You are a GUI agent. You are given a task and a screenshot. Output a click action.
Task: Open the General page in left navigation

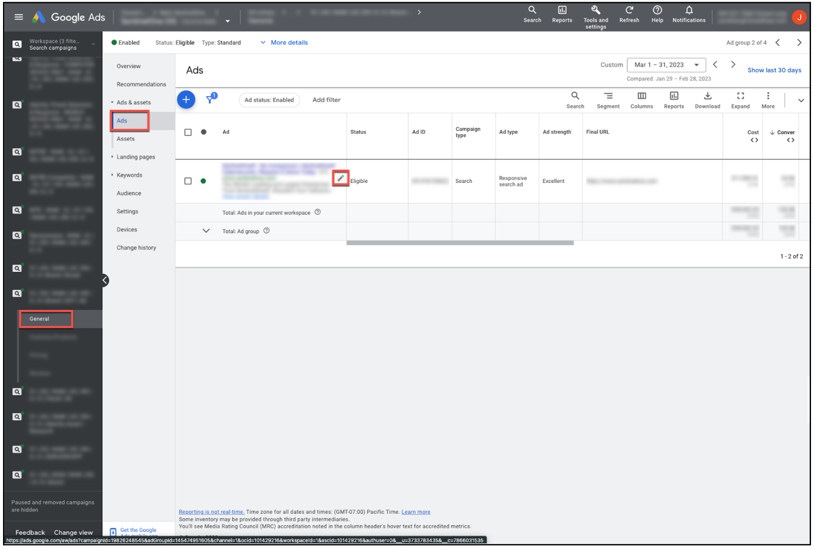coord(46,319)
